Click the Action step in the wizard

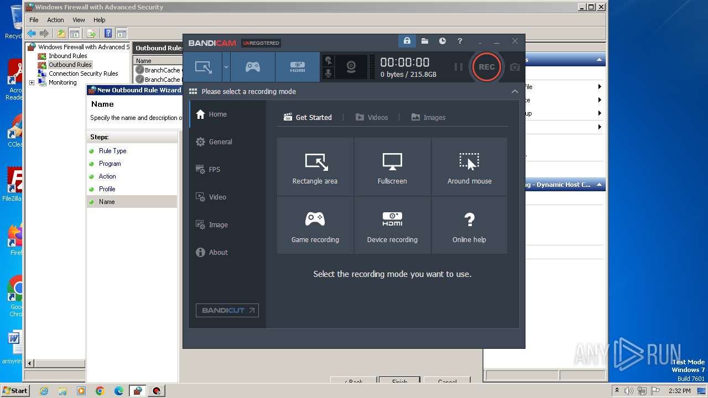[107, 176]
